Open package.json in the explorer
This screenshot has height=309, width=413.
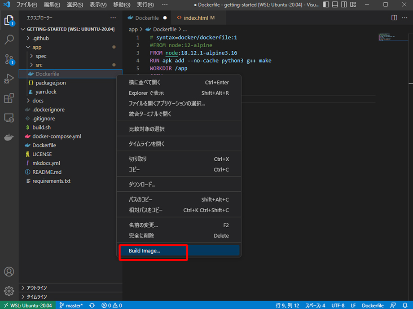pos(70,83)
